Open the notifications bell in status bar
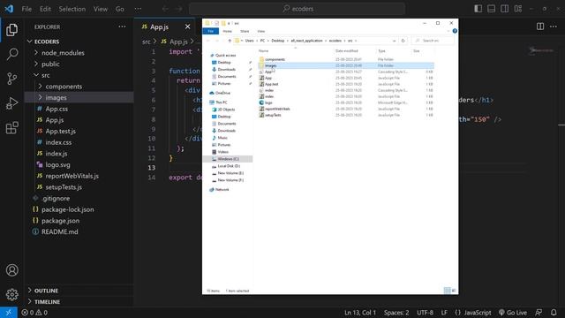565x318 pixels. pos(554,313)
